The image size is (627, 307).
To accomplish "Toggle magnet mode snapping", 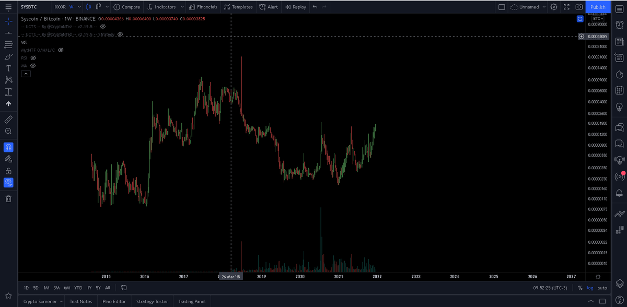I will pos(8,147).
